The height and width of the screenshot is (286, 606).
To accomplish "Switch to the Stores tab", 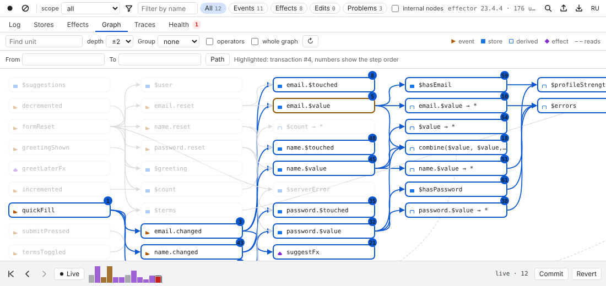I will [44, 25].
